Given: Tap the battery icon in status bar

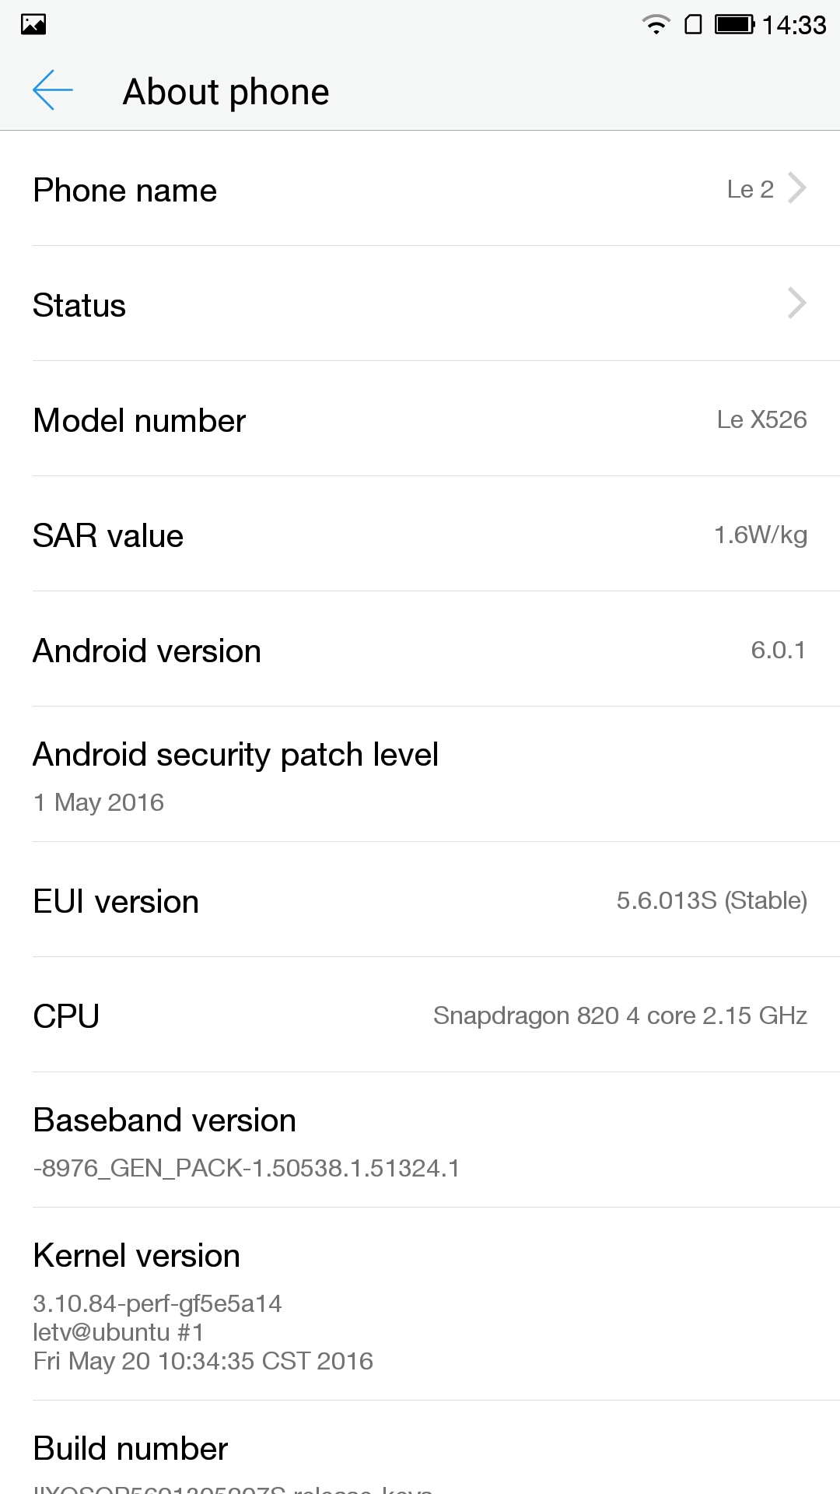Looking at the screenshot, I should tap(734, 25).
